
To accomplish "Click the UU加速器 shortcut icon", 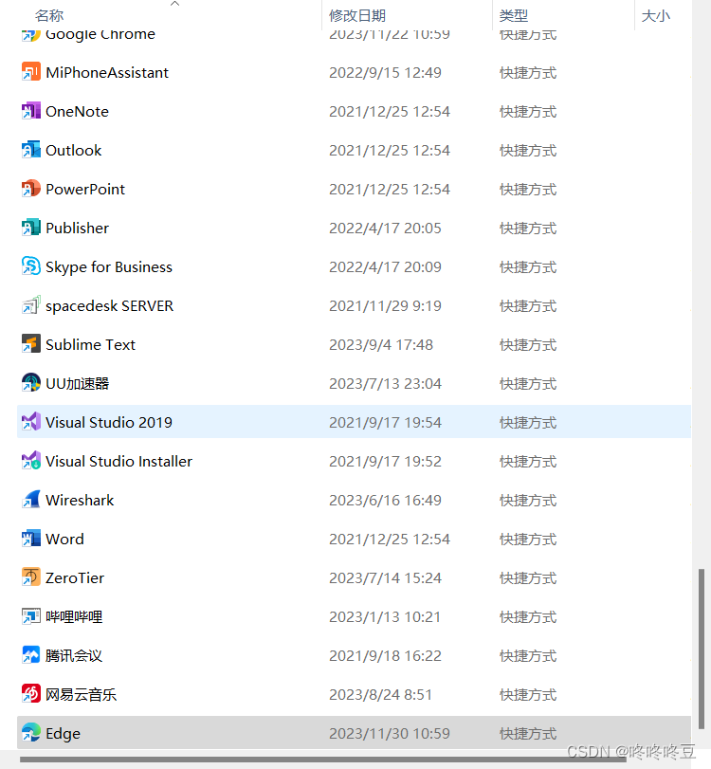I will pyautogui.click(x=31, y=382).
